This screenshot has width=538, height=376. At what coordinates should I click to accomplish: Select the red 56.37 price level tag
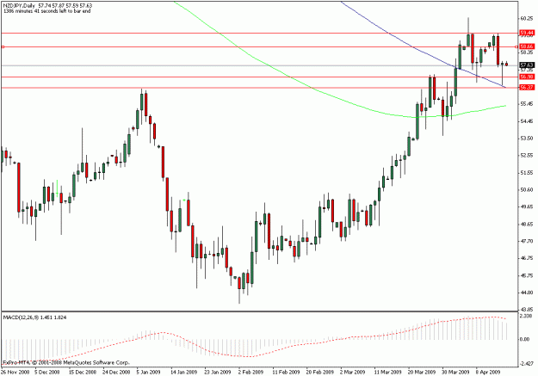coord(527,88)
